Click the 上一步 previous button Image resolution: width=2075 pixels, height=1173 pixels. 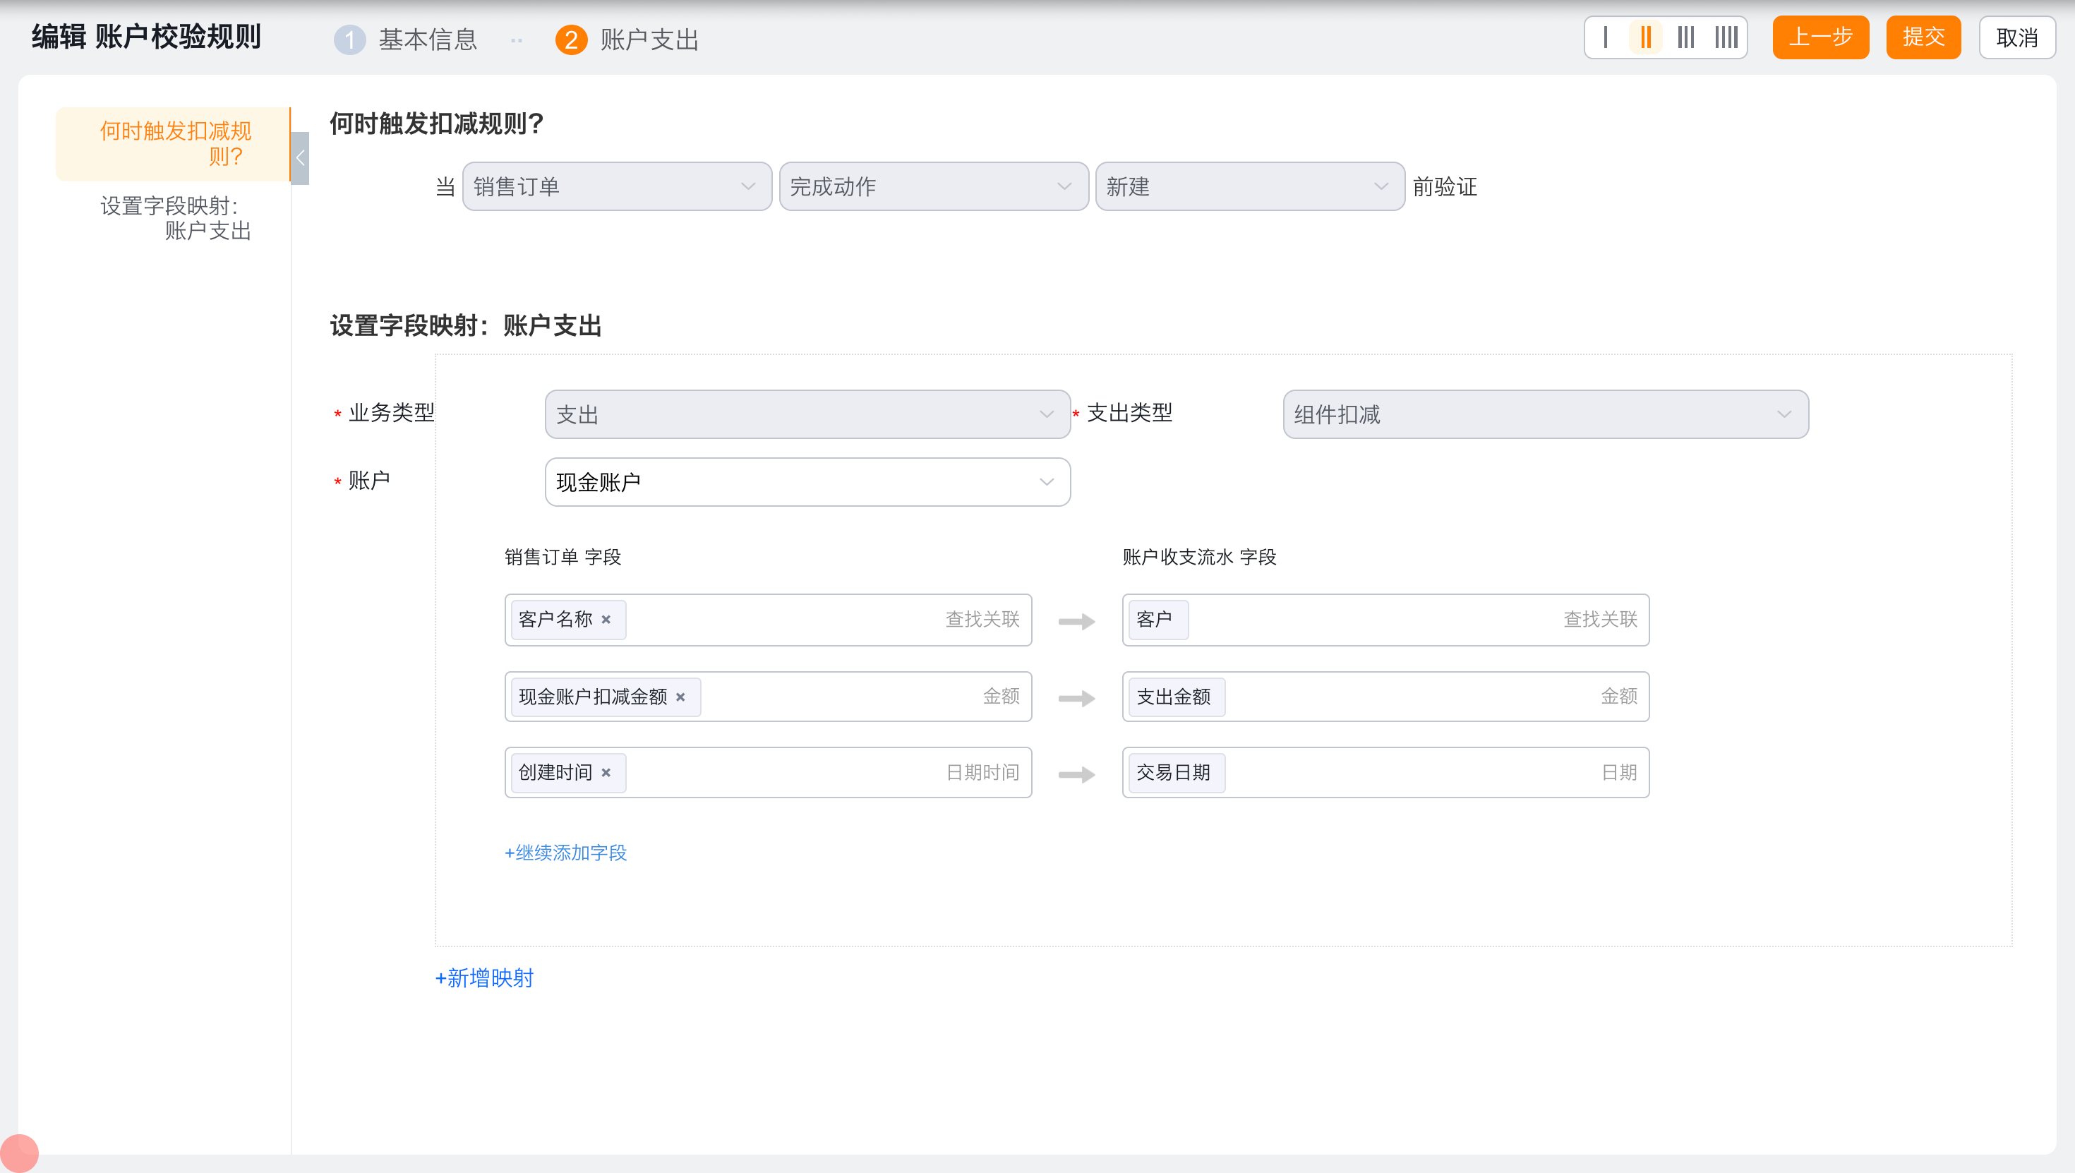click(1820, 37)
